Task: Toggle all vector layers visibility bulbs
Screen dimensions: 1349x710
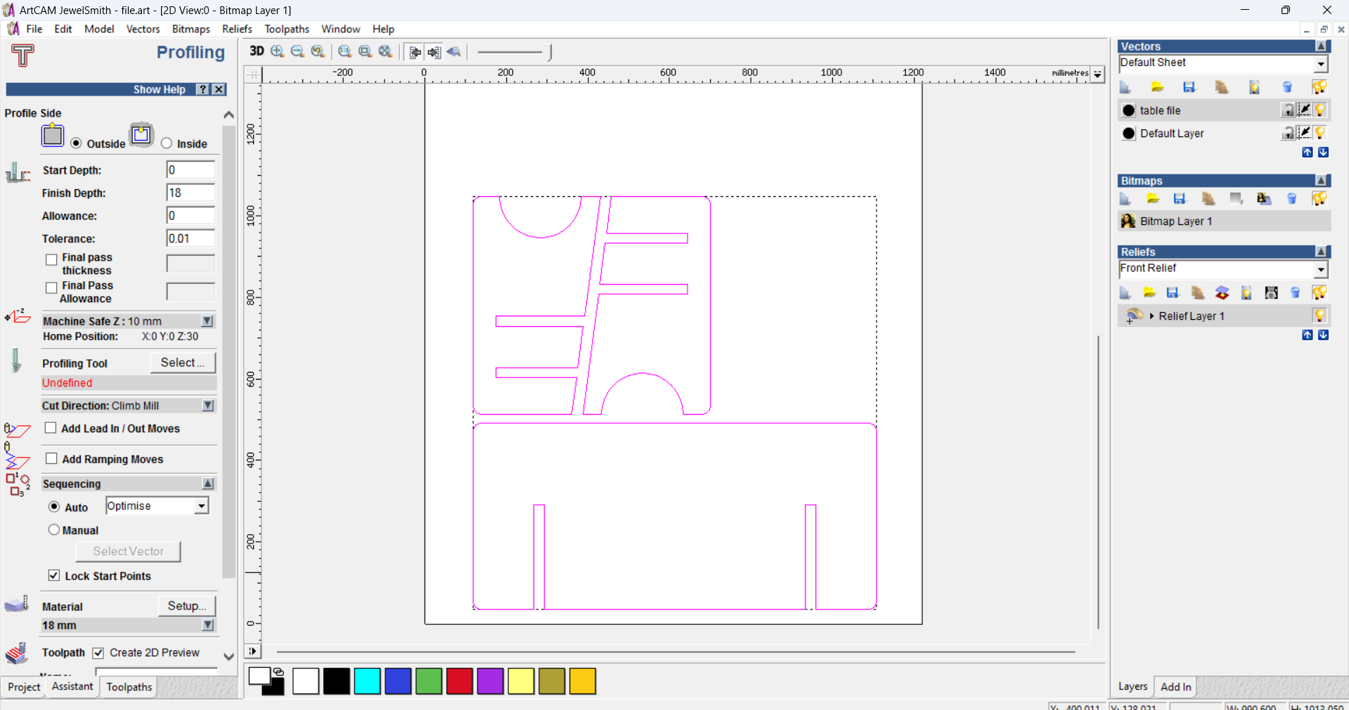Action: click(x=1319, y=87)
